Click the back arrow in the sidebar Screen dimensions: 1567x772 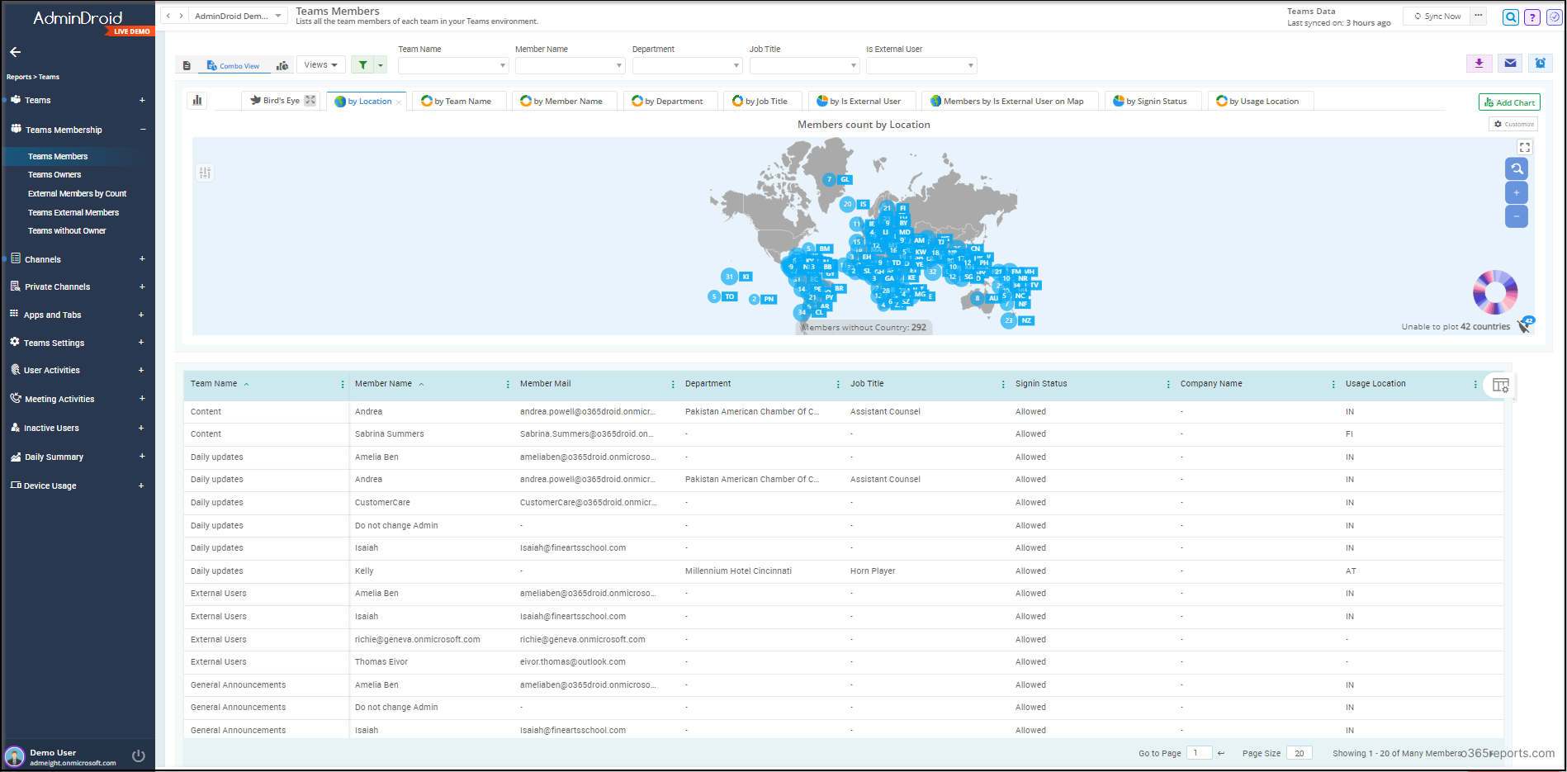click(x=15, y=52)
